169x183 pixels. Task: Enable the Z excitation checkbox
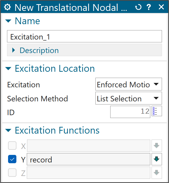pos(12,173)
